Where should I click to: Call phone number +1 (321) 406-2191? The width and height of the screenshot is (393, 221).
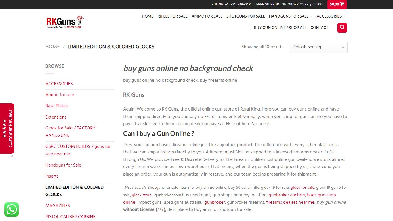[232, 4]
